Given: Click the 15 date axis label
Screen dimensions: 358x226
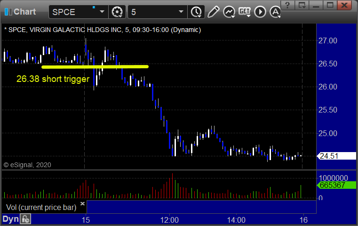Looking at the screenshot, I should coord(86,220).
